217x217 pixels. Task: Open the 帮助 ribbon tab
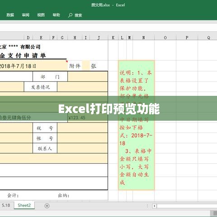56,15
